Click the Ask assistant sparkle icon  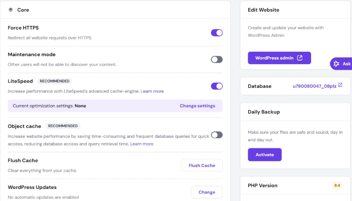tap(336, 64)
